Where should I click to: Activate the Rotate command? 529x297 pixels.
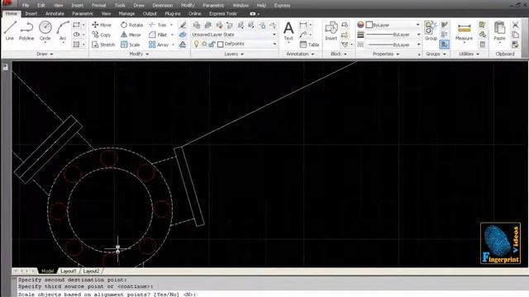[132, 25]
